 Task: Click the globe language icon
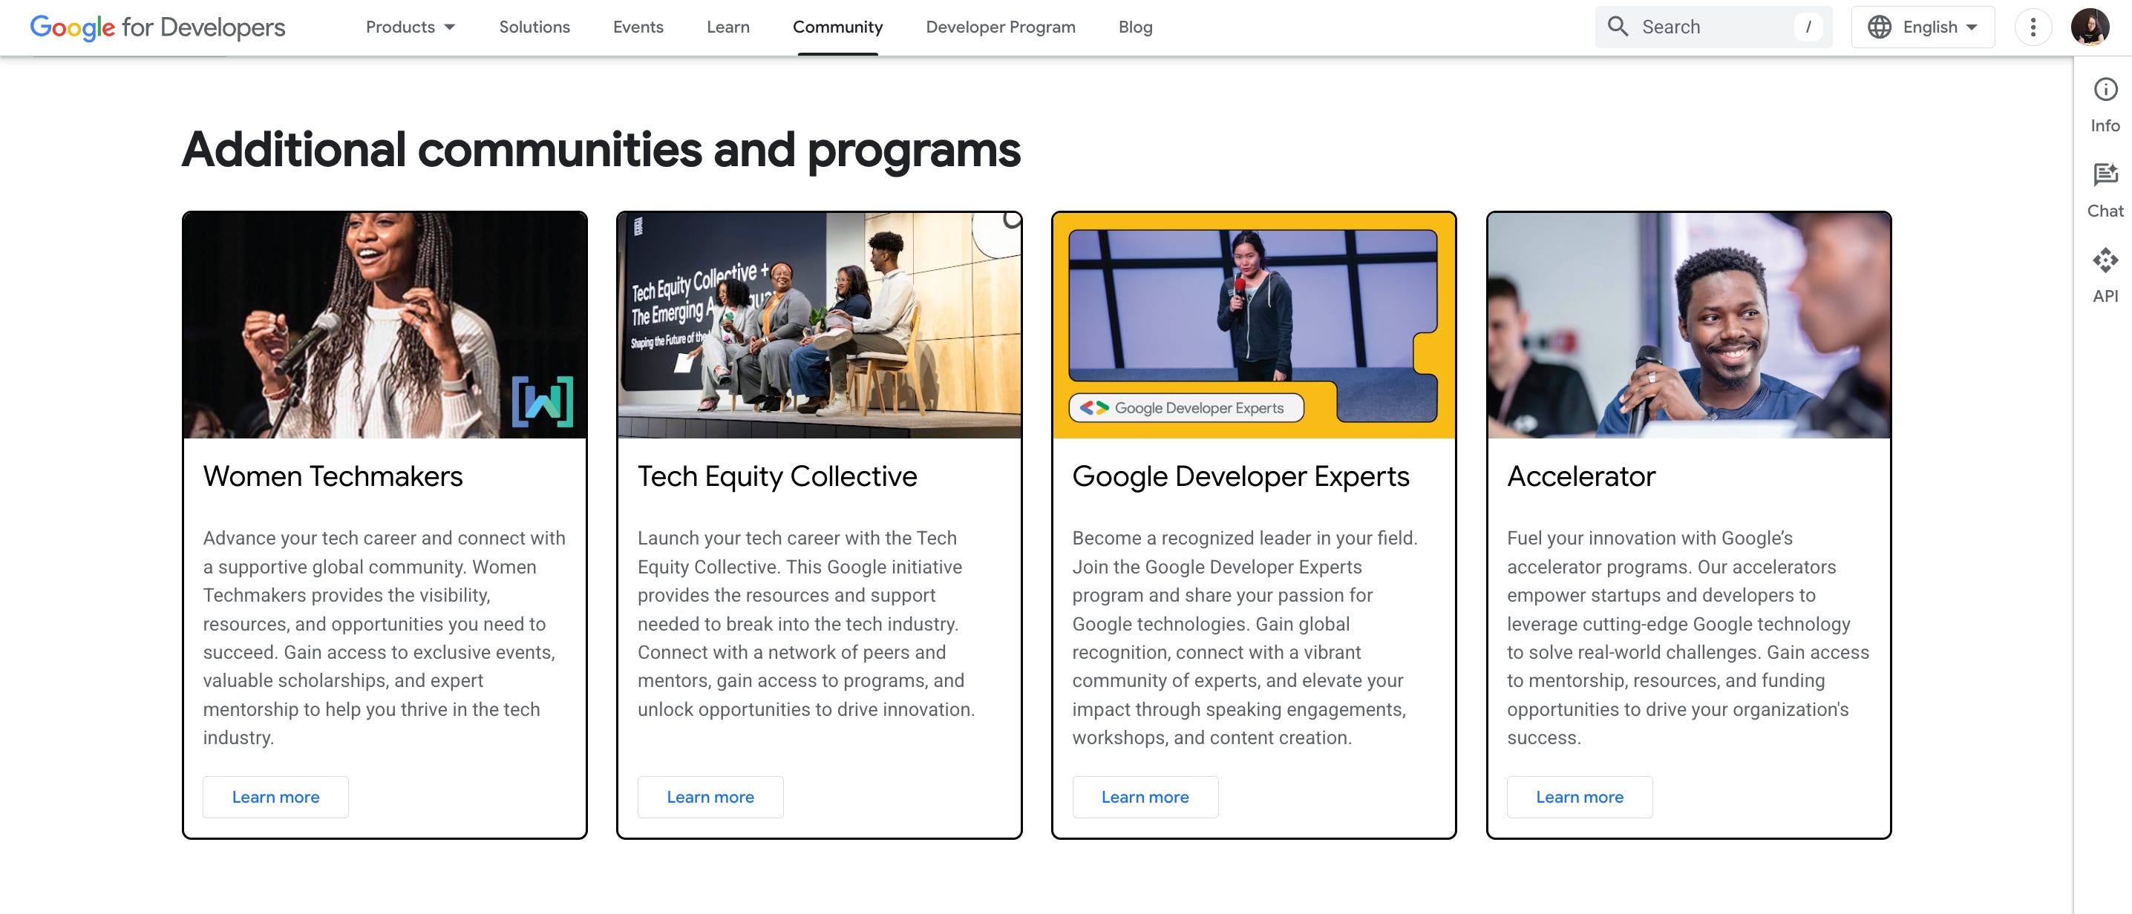pyautogui.click(x=1879, y=27)
